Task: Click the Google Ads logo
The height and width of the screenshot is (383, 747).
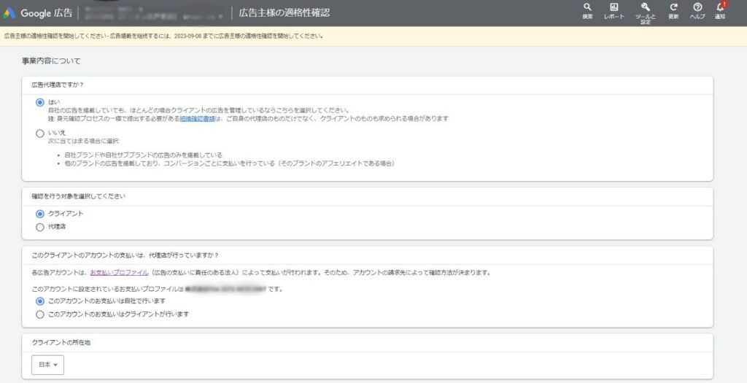Action: 9,12
